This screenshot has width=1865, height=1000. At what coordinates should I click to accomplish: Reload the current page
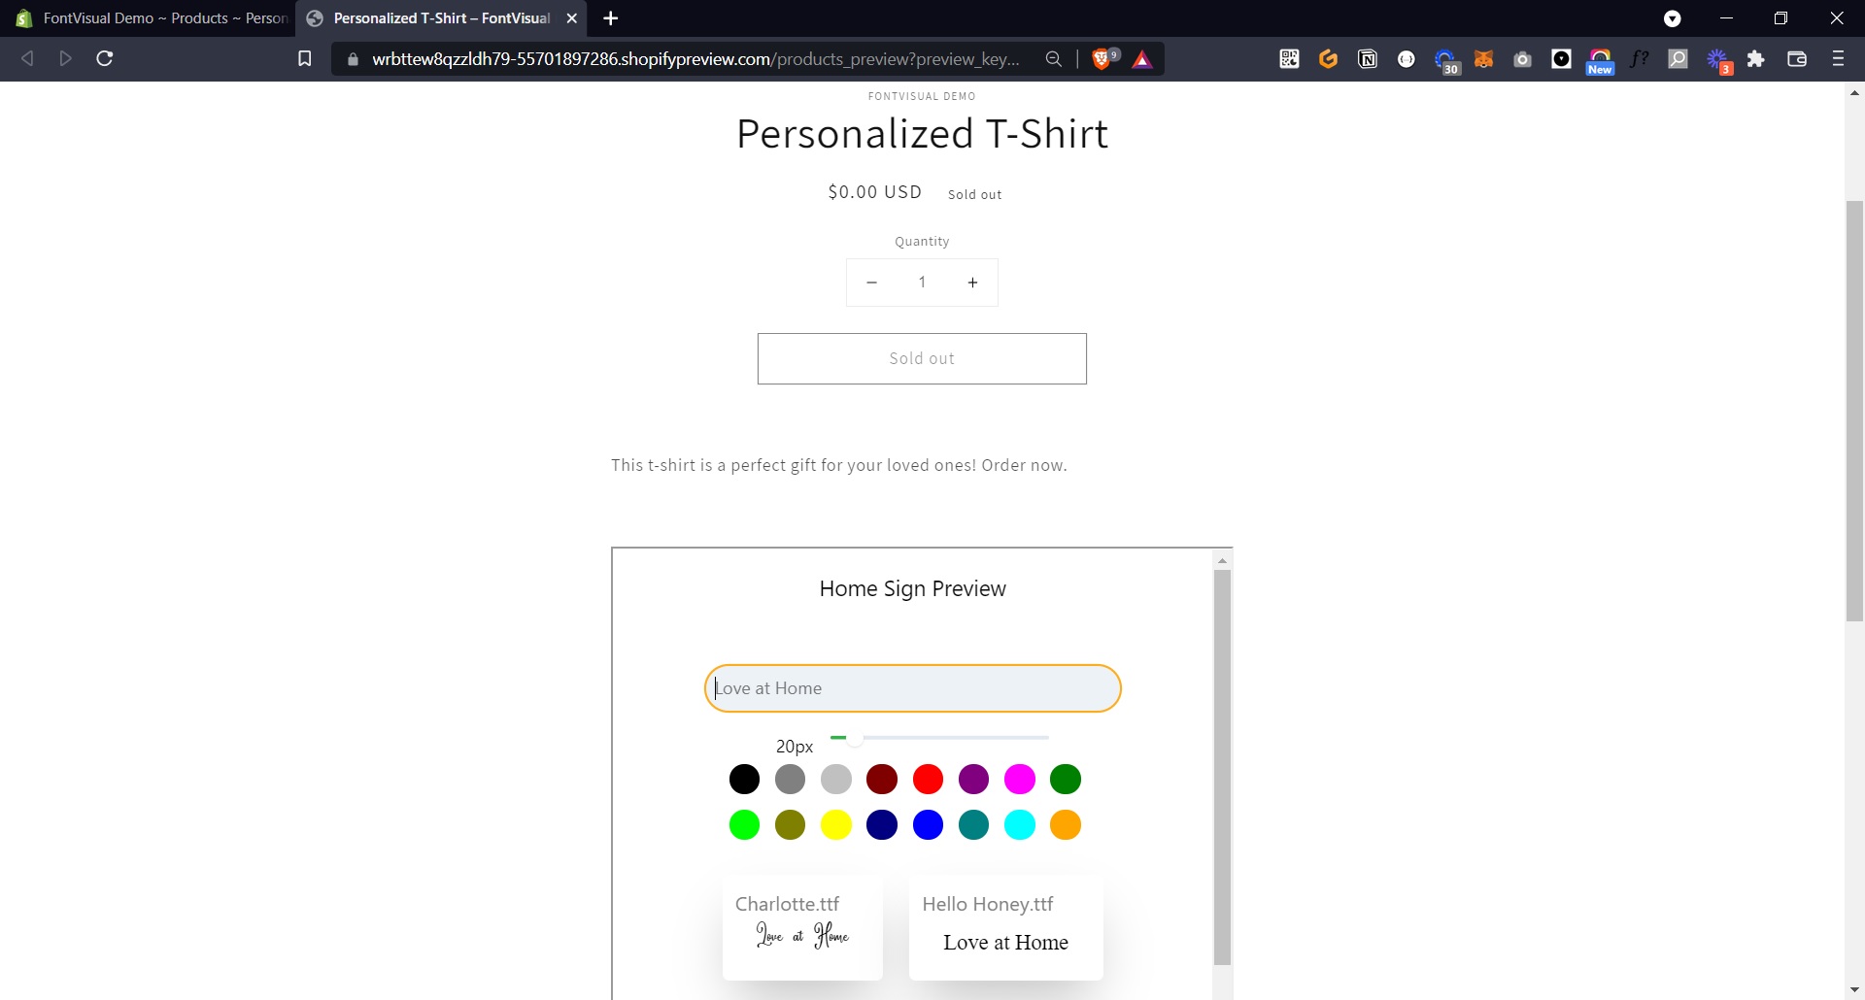click(x=105, y=59)
